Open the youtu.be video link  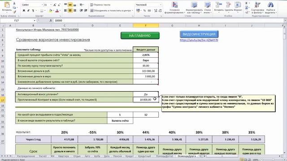[199, 40]
